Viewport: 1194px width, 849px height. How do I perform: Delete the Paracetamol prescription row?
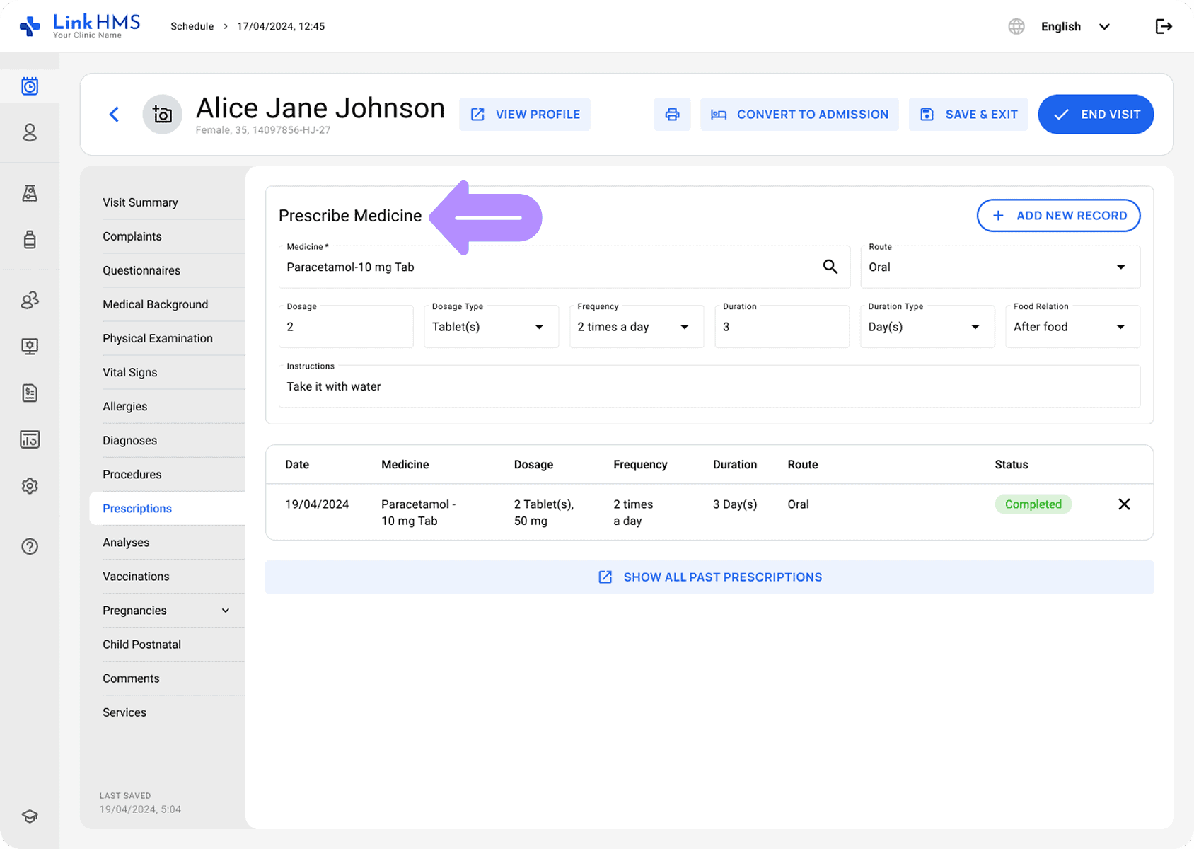(1124, 504)
